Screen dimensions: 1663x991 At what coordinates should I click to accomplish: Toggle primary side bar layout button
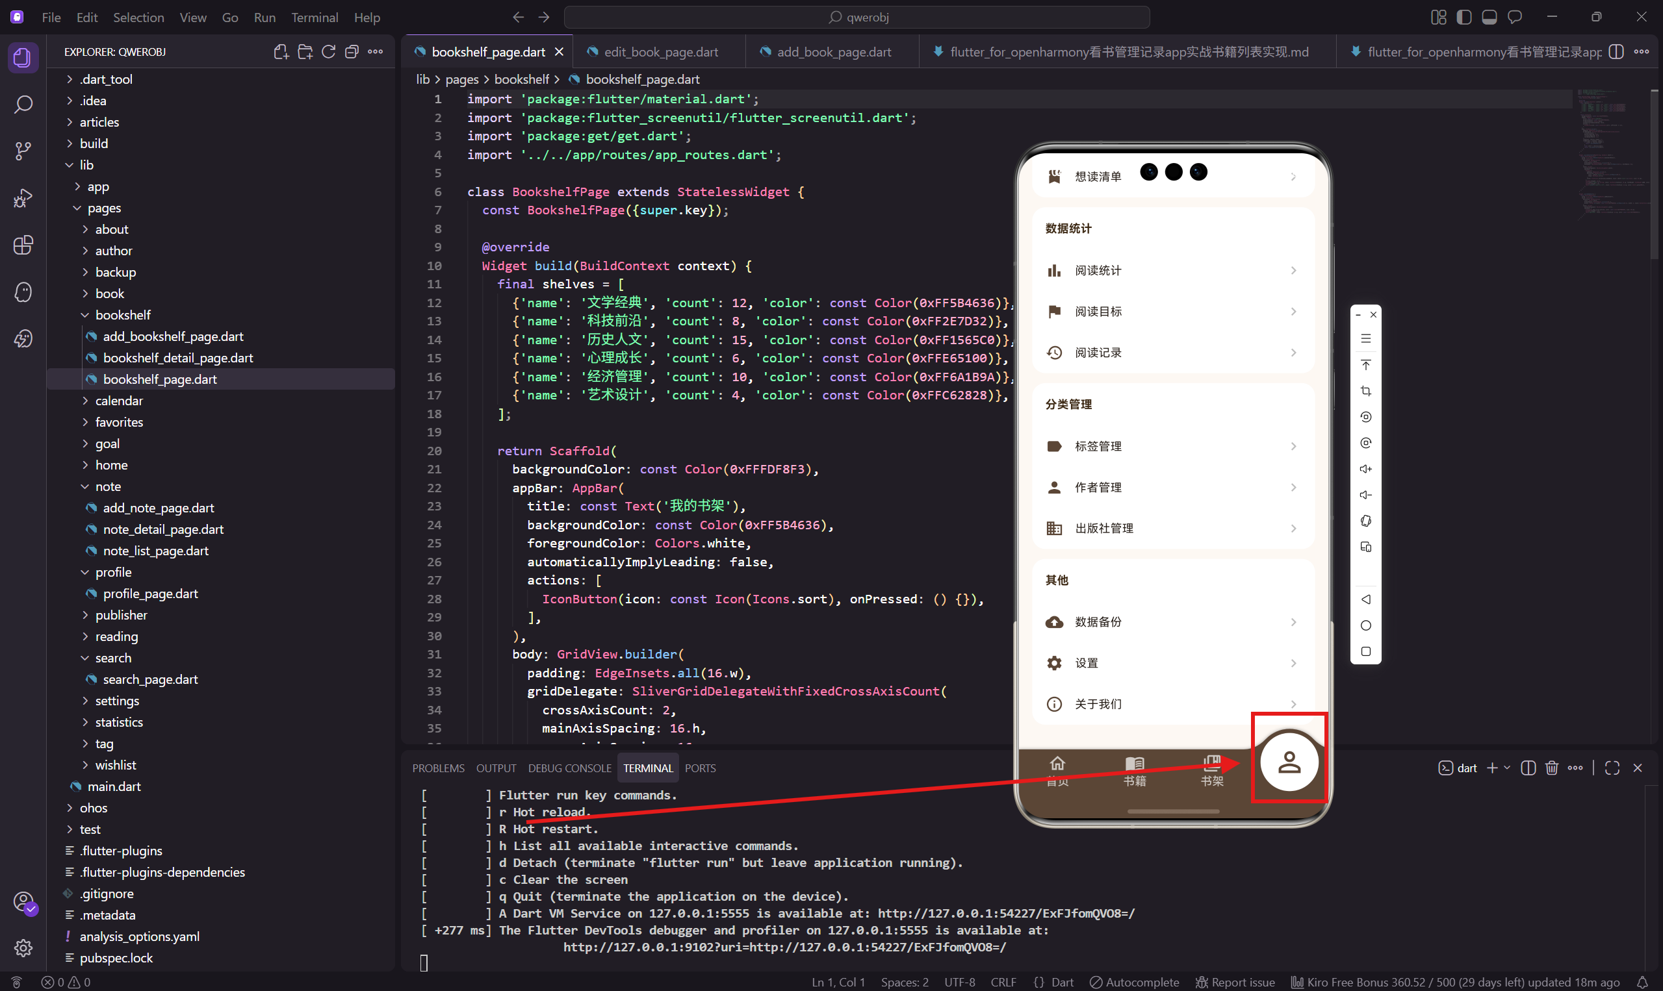(1464, 18)
